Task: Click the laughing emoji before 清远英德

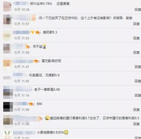Action: click(x=47, y=118)
